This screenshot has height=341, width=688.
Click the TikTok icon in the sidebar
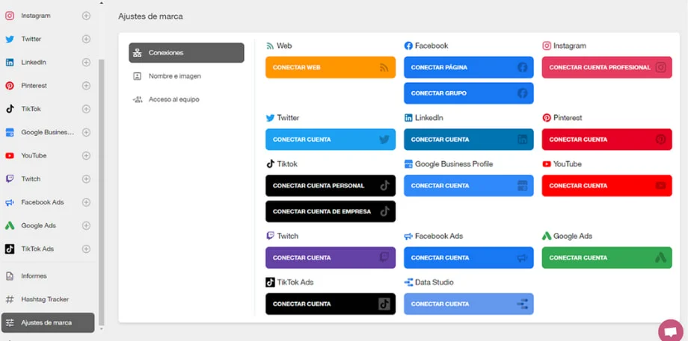tap(10, 109)
